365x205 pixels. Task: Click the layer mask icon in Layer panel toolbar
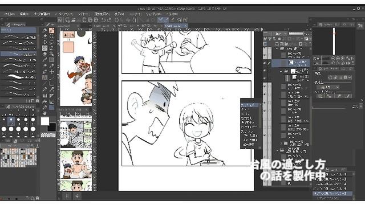[x=301, y=44]
